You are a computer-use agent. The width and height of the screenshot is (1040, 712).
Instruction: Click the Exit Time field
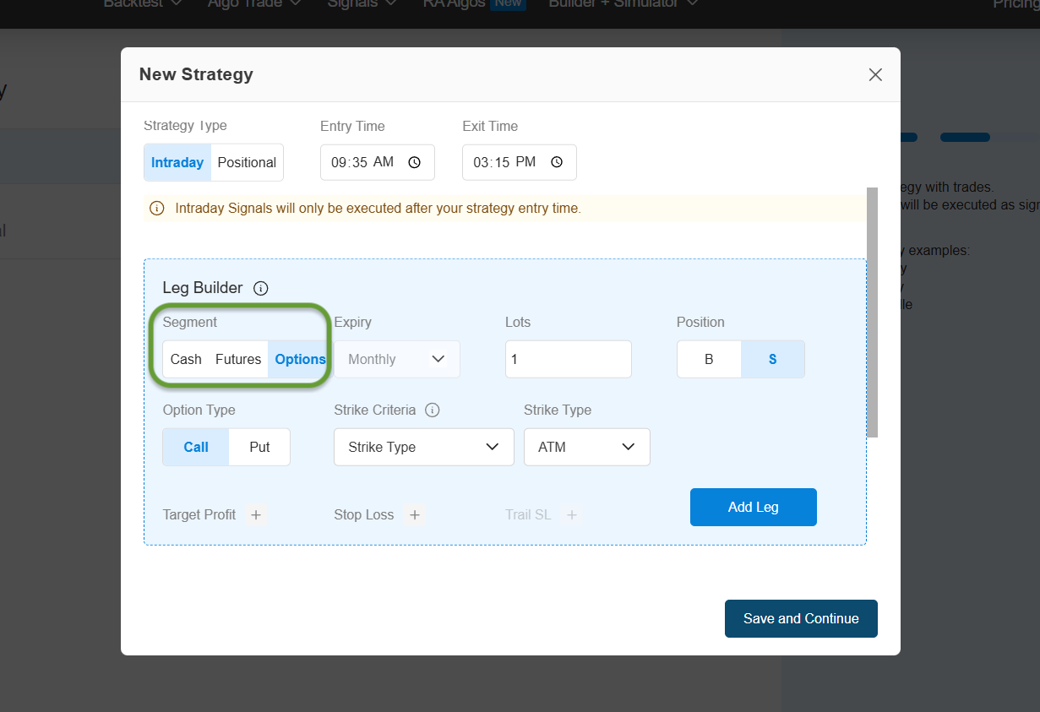click(x=519, y=162)
